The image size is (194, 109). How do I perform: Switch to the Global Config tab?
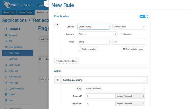pyautogui.click(x=25, y=12)
